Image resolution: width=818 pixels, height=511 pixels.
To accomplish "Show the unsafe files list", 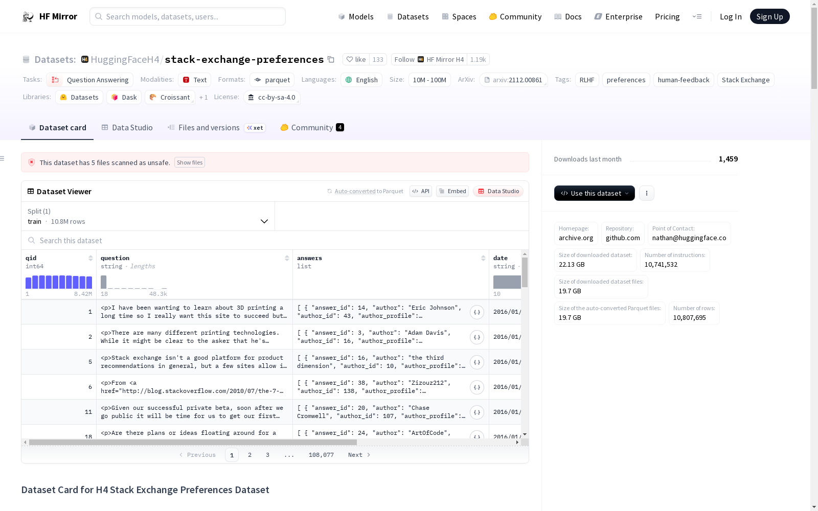I will pos(190,162).
